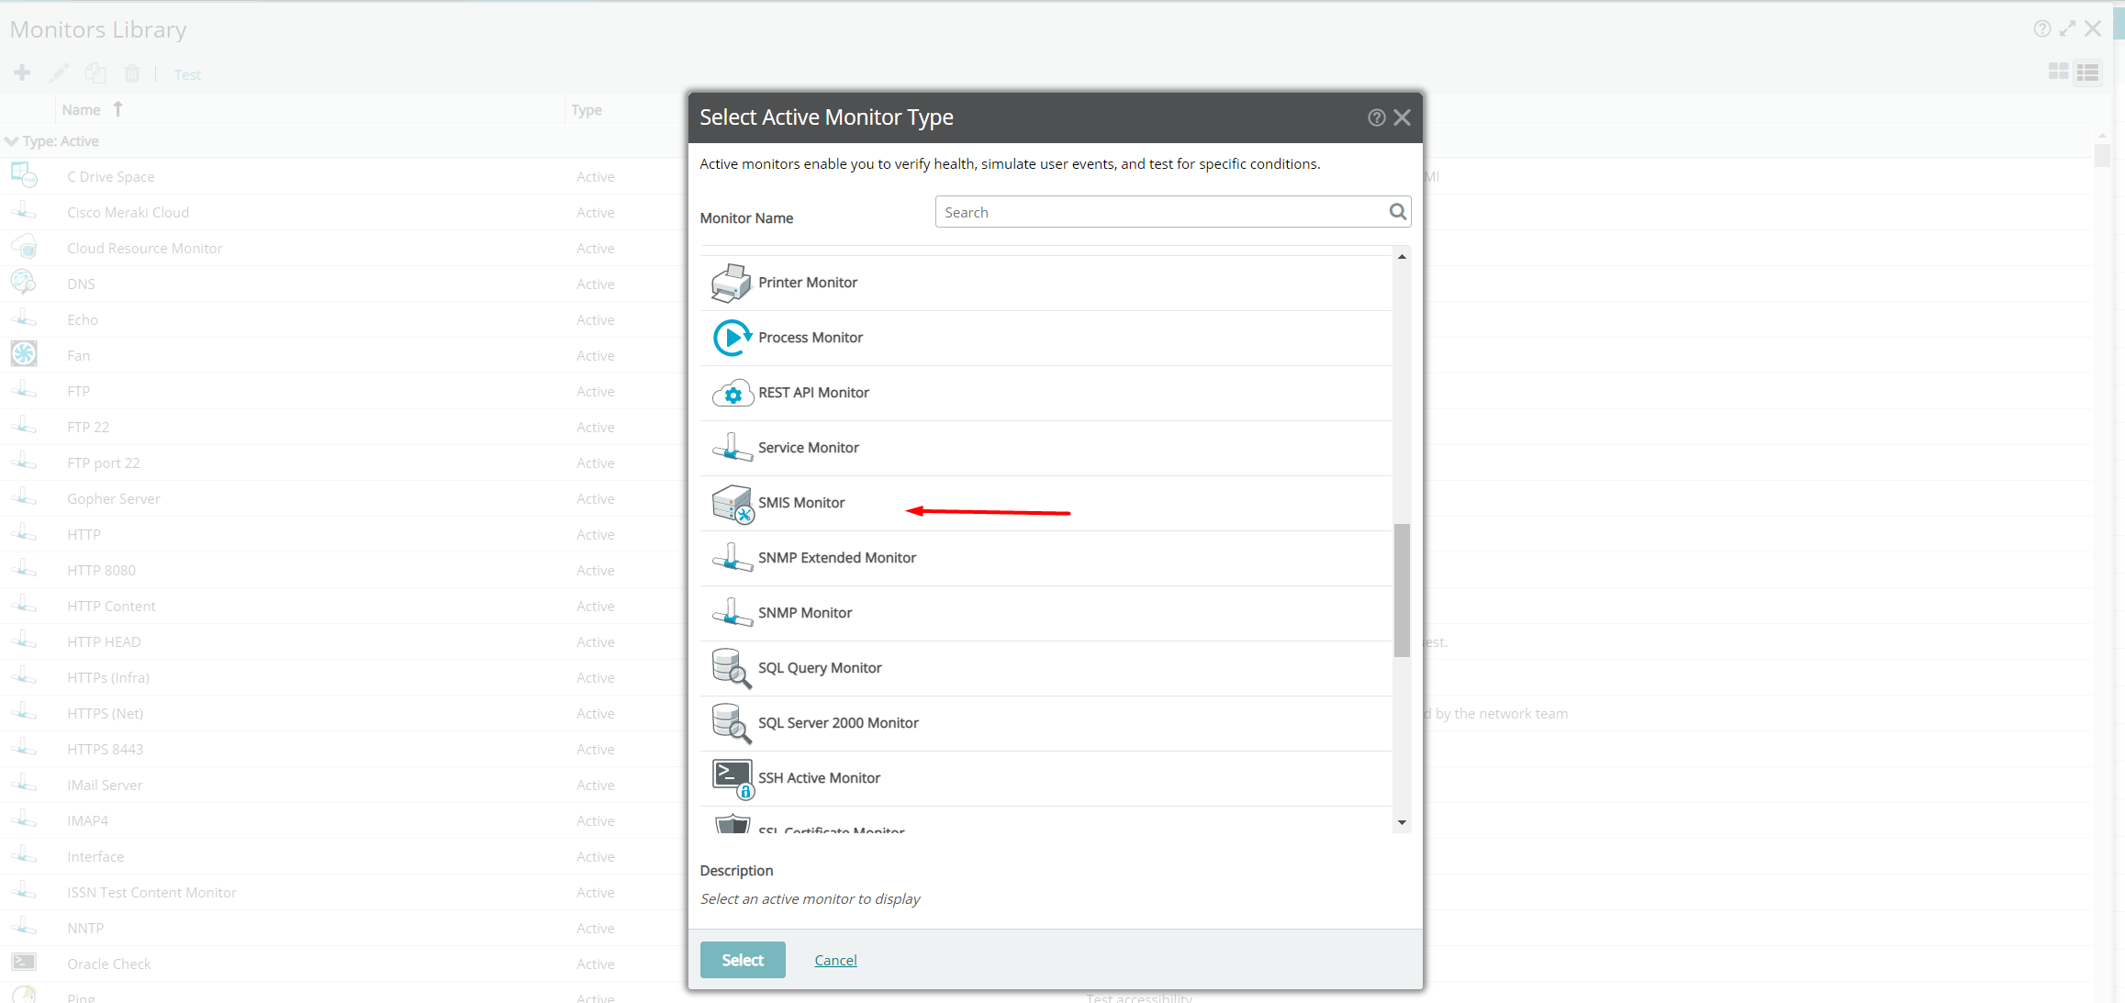
Task: Expand Monitors Library to full screen
Action: (x=2067, y=28)
